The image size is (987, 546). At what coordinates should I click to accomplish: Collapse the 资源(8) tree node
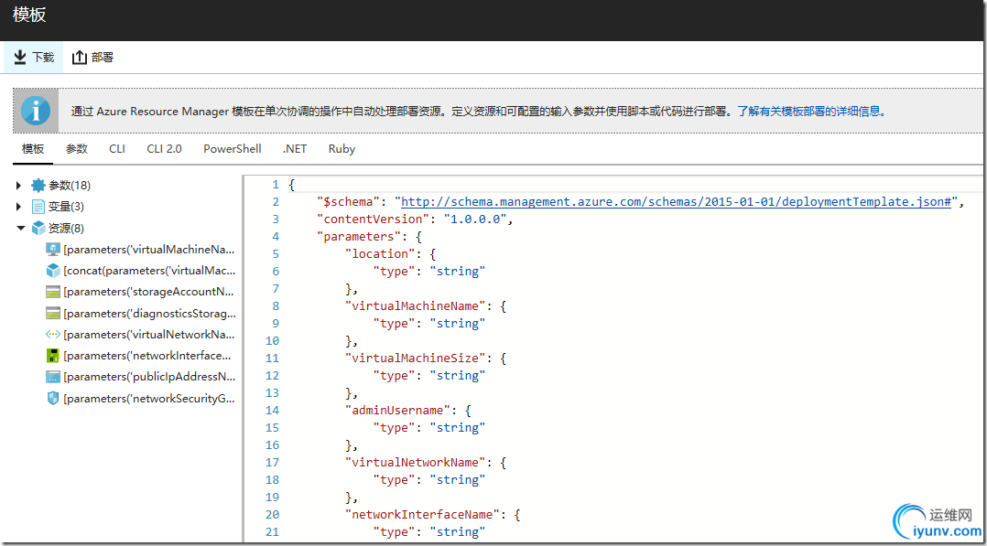20,228
